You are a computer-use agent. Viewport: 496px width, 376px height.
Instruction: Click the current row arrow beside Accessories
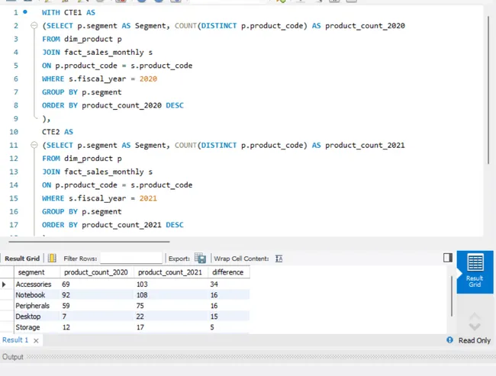tap(4, 284)
